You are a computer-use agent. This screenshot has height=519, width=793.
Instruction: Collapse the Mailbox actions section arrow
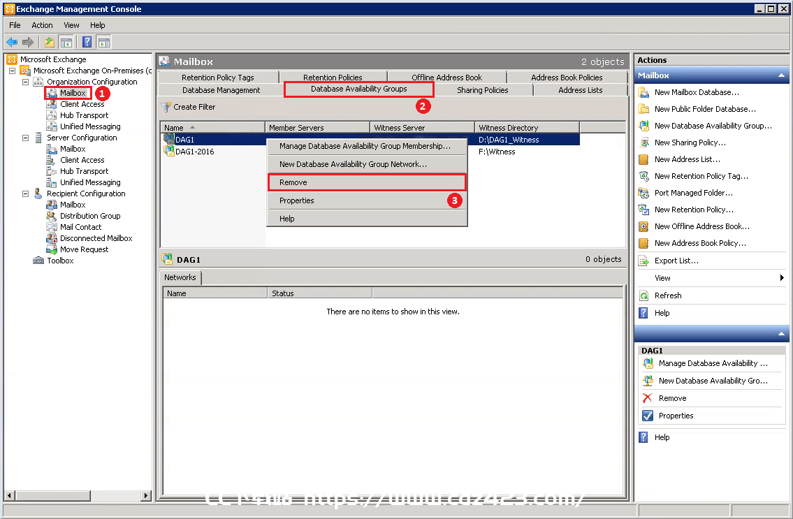point(781,75)
